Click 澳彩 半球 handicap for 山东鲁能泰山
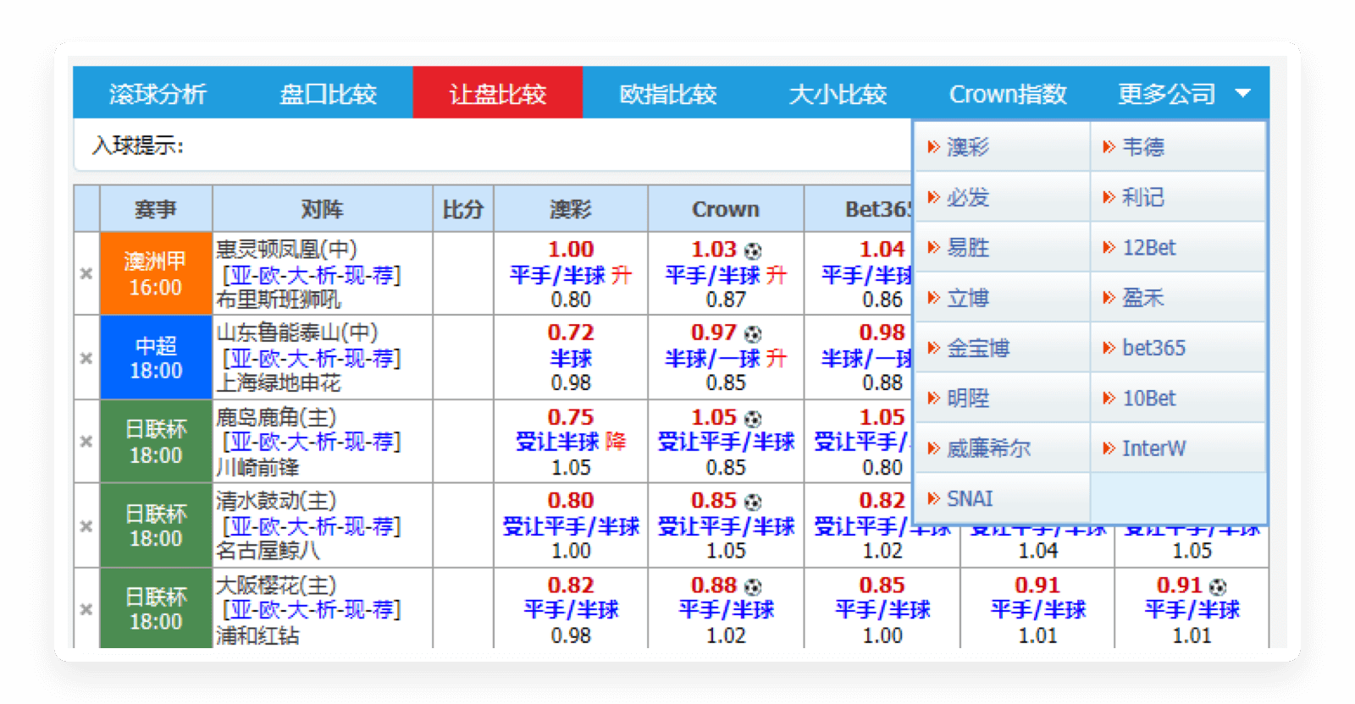This screenshot has height=704, width=1355. tap(571, 359)
